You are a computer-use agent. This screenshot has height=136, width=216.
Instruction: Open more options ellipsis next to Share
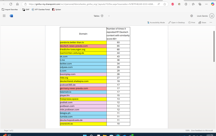click(x=211, y=23)
